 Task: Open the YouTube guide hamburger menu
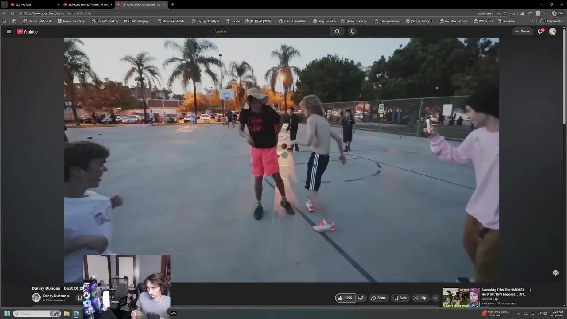click(8, 31)
